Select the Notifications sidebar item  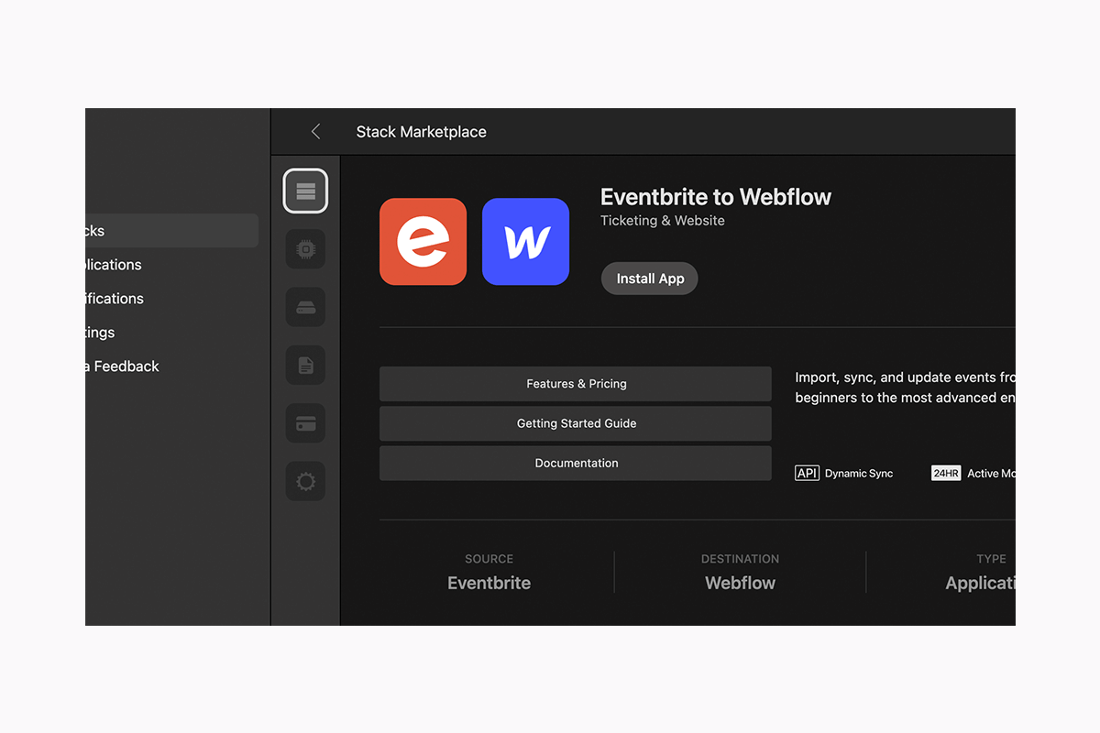[x=115, y=299]
